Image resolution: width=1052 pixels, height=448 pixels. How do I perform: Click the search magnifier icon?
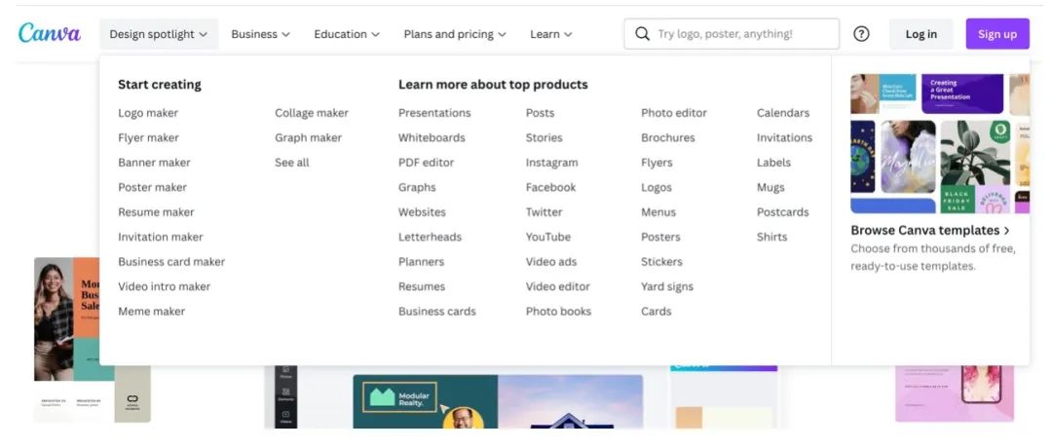pos(642,34)
